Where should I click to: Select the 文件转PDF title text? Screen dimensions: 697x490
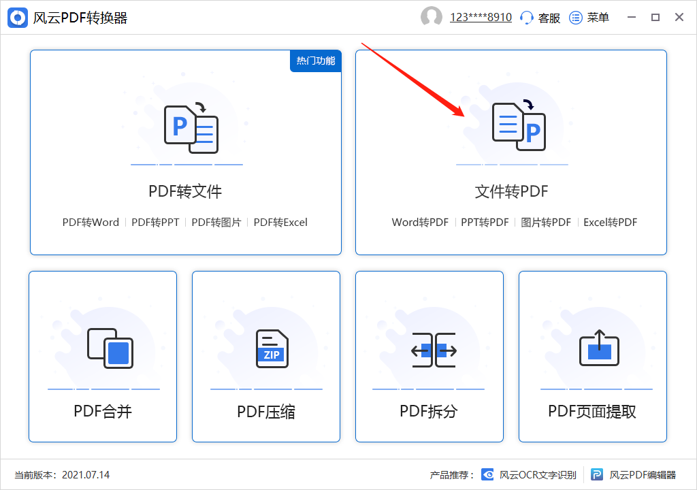pos(511,191)
